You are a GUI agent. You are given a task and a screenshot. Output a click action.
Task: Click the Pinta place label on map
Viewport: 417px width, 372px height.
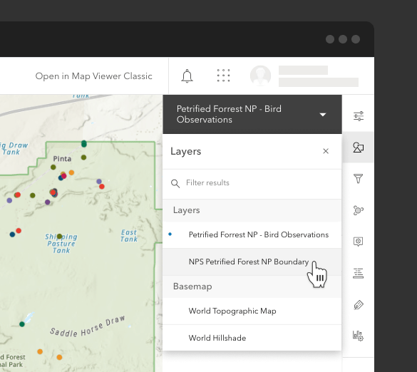[62, 159]
